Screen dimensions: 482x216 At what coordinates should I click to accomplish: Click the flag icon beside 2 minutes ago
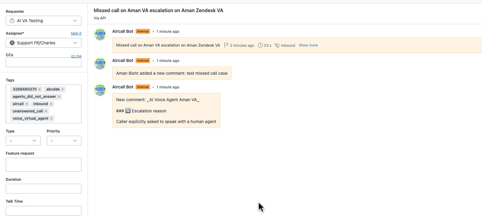[226, 45]
